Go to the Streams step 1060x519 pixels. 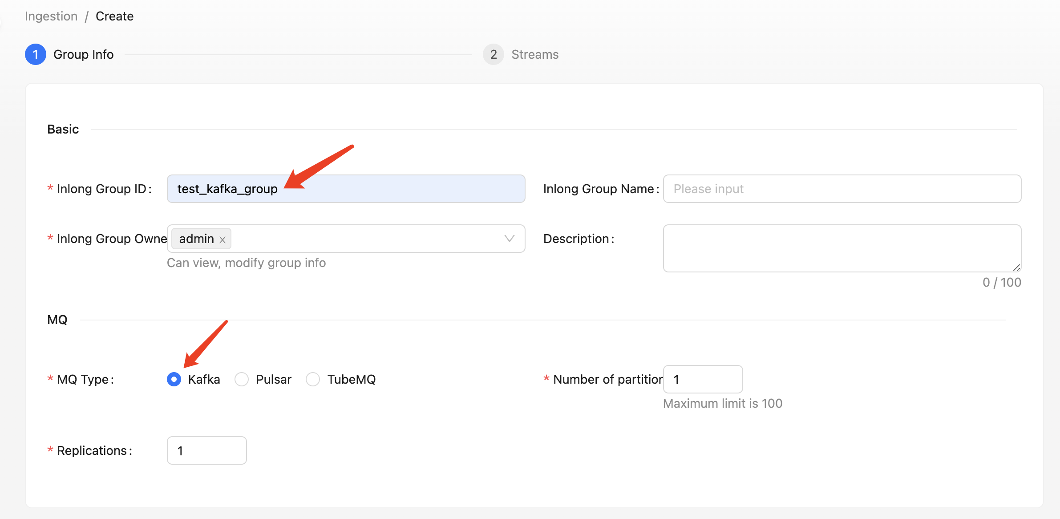[x=534, y=54]
